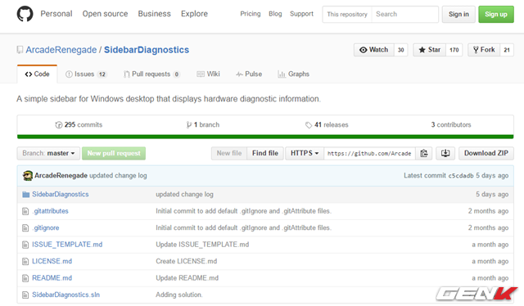Open the SidebarDiagnostics repository title link
The width and height of the screenshot is (524, 306).
tap(147, 50)
